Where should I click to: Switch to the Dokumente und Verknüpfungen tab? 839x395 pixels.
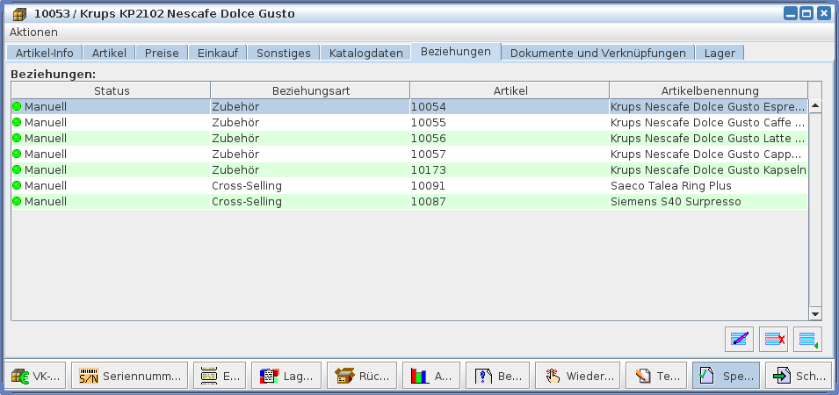[x=597, y=53]
